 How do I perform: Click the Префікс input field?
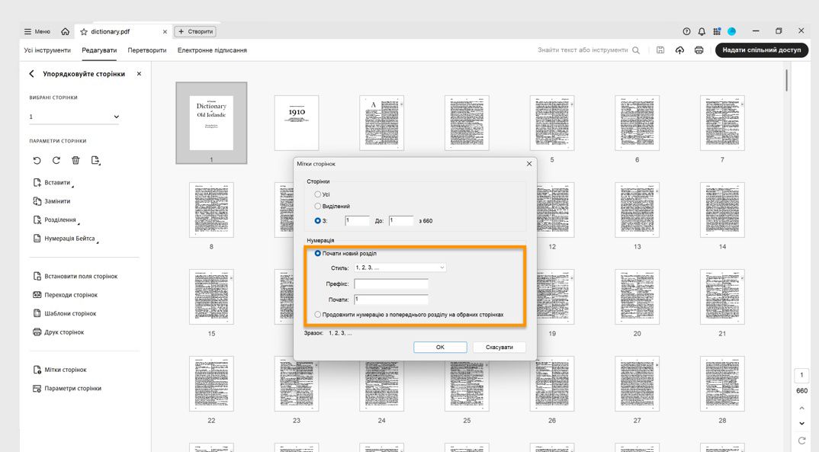coord(391,284)
